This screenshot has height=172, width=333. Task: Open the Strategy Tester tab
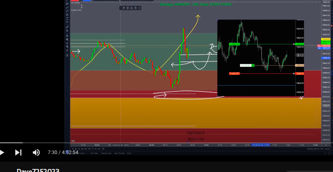[x=106, y=153]
